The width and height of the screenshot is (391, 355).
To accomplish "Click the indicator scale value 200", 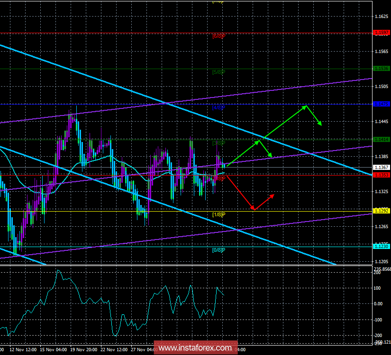I will [378, 273].
